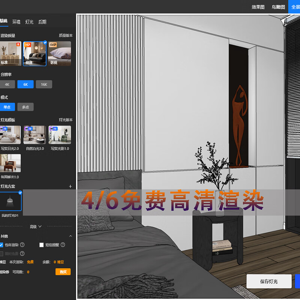Screen dimensions: 300x300
Task: Choose the 影视 SVIP render quality
Action: click(60, 53)
